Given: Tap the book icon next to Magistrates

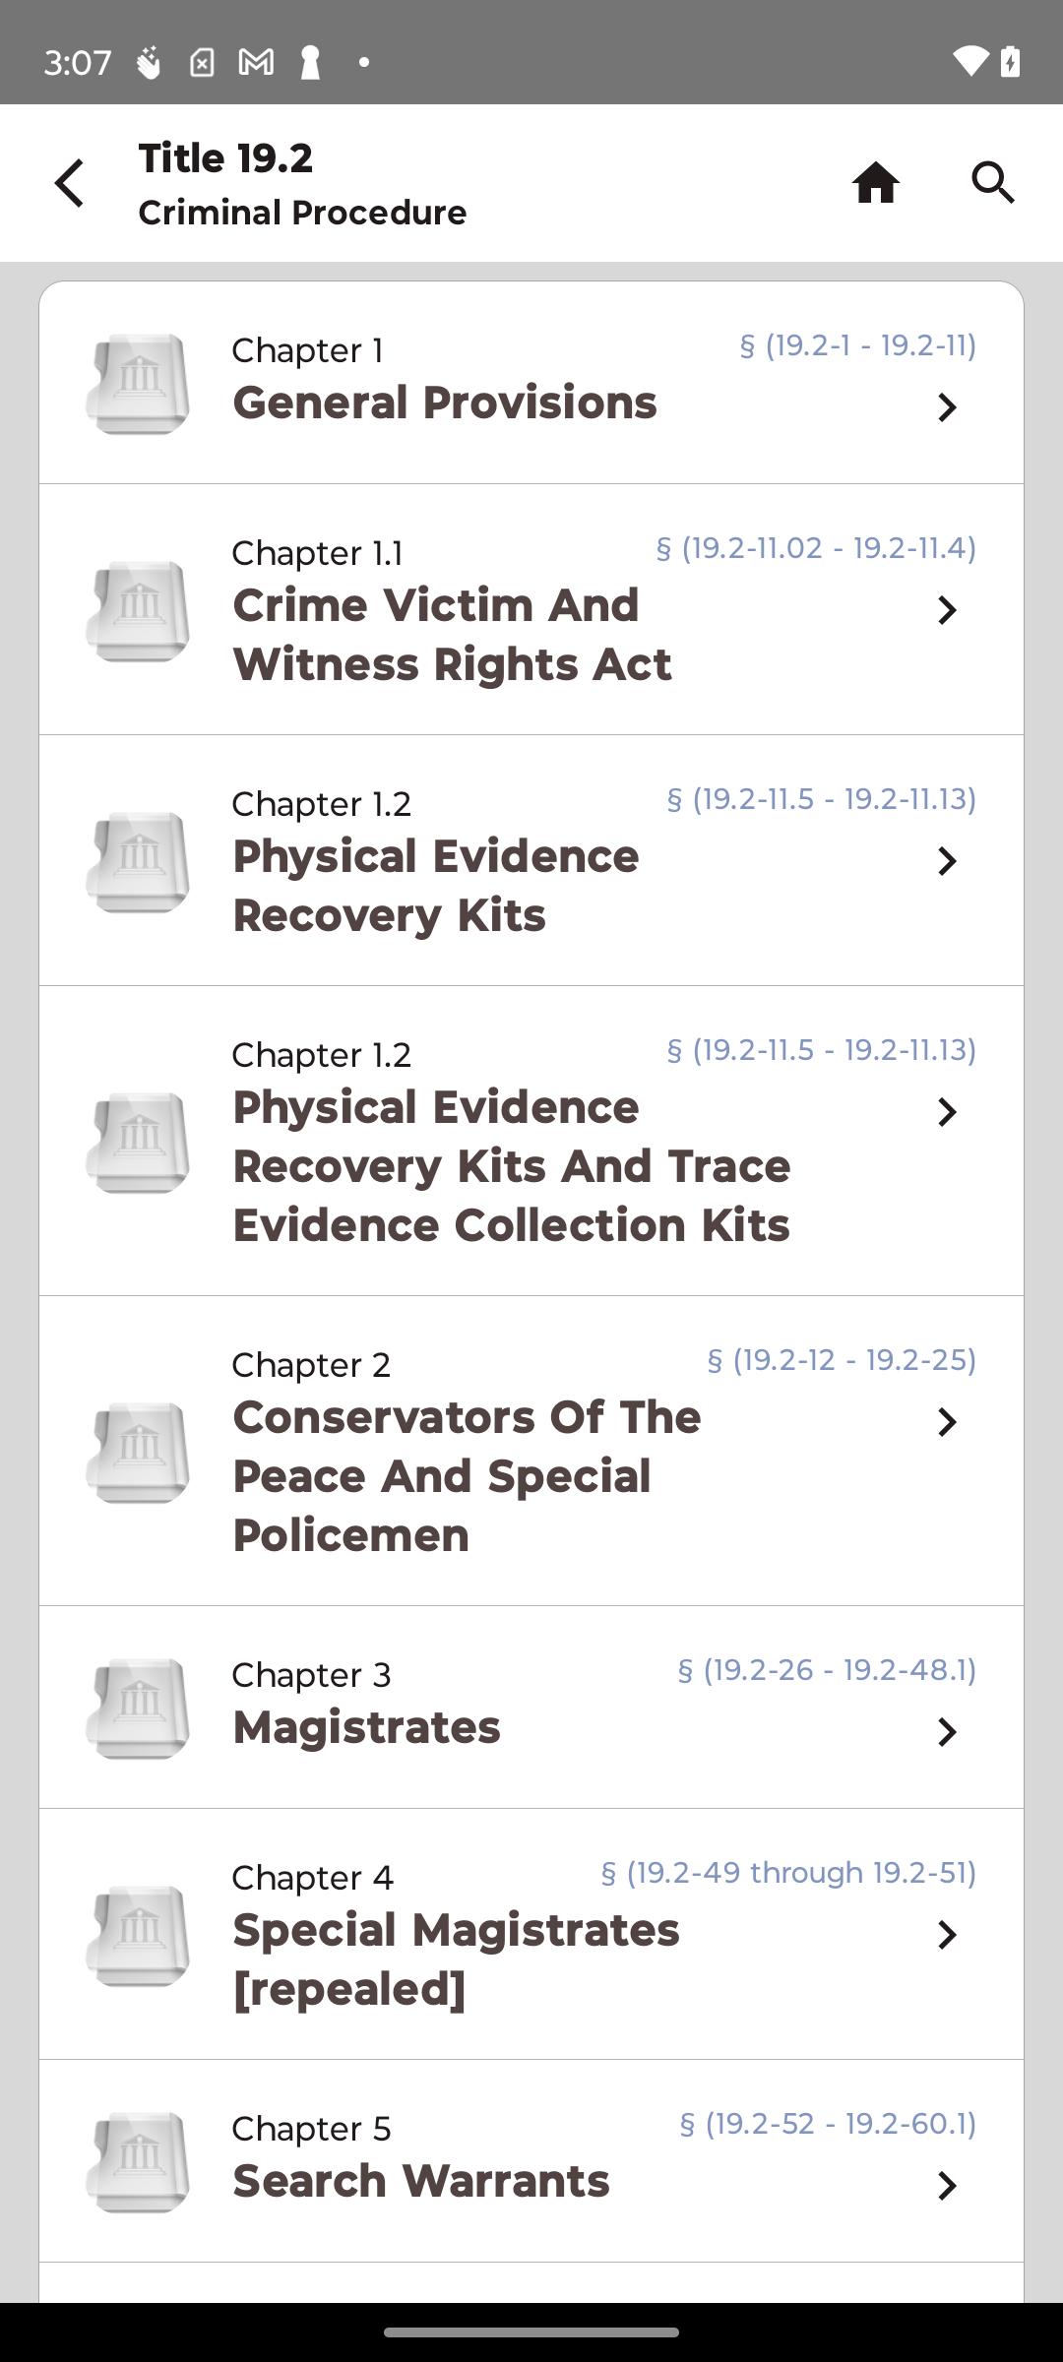Looking at the screenshot, I should coord(137,1709).
